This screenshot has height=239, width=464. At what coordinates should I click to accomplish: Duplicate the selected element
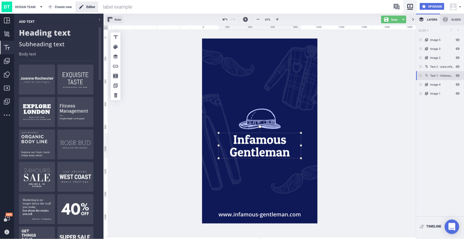[x=116, y=85]
